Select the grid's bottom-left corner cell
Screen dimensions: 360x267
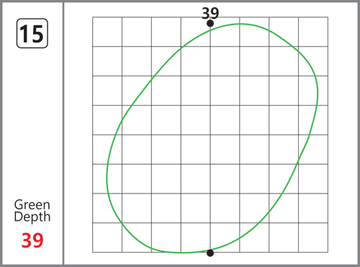107,237
